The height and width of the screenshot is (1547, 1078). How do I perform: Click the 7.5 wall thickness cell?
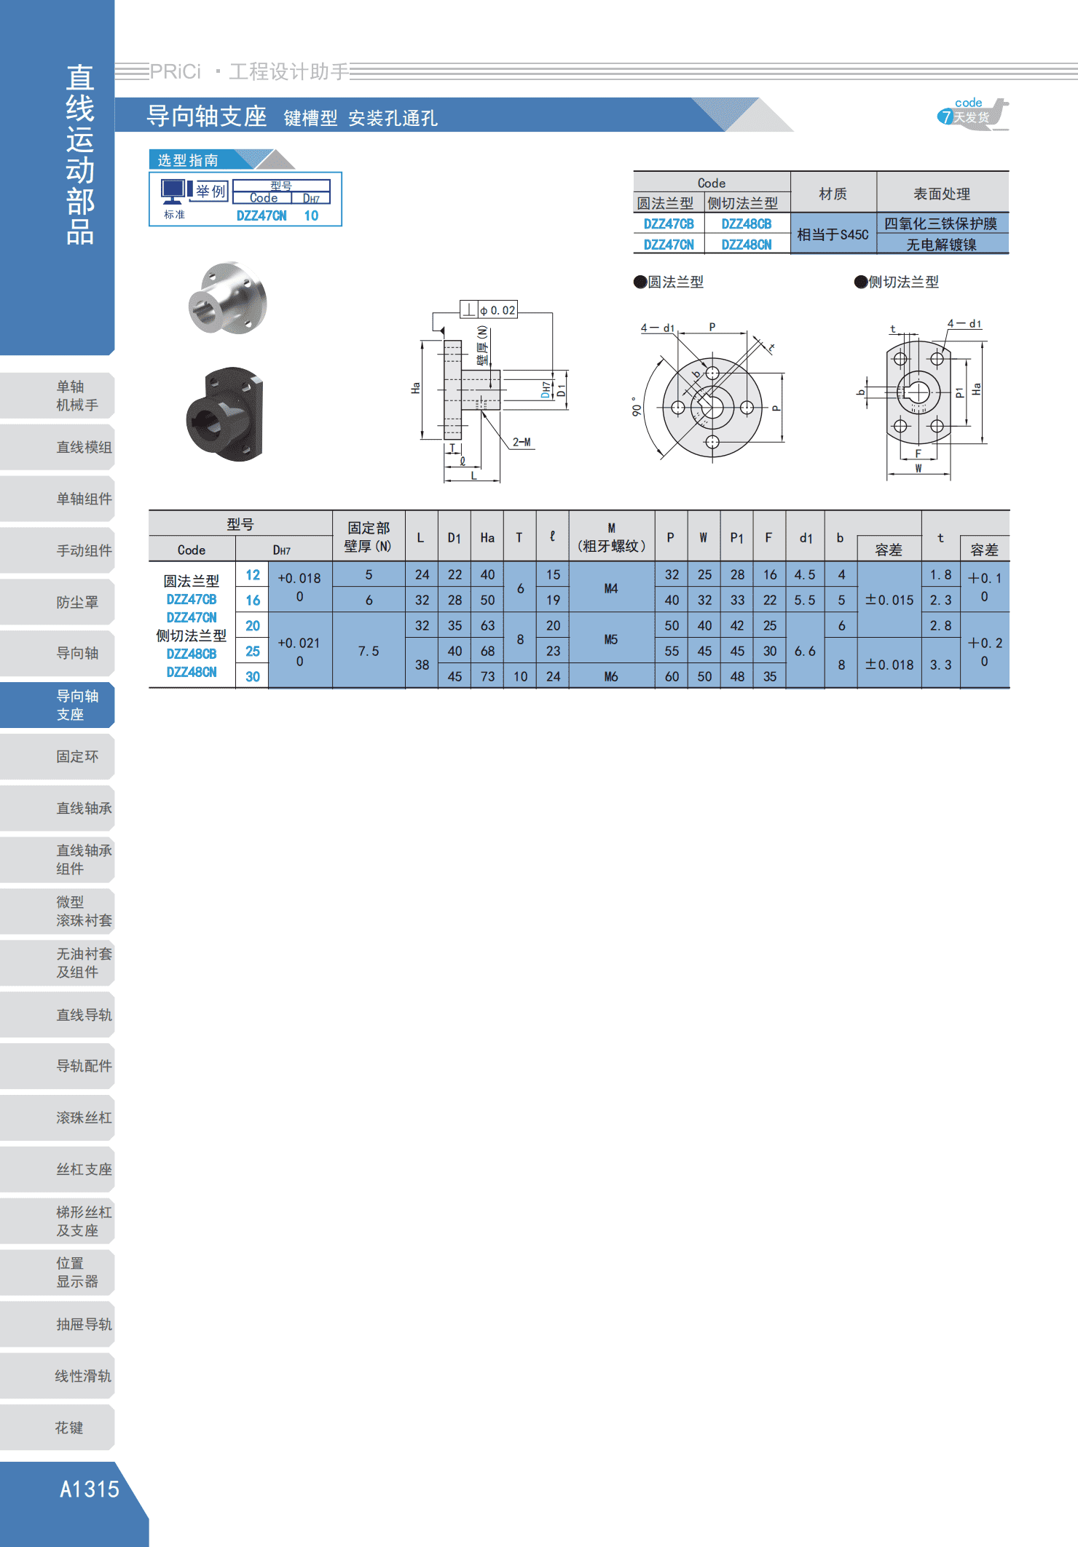(369, 651)
